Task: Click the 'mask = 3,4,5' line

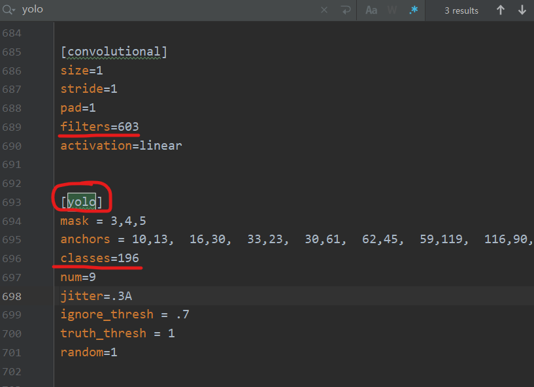Action: coord(103,221)
